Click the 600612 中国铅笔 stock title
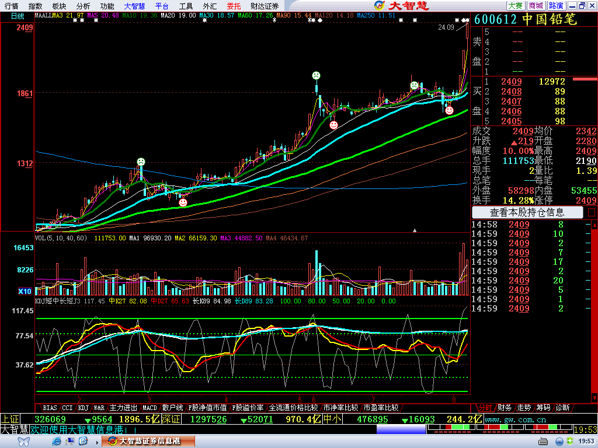598x448 pixels. (x=526, y=19)
